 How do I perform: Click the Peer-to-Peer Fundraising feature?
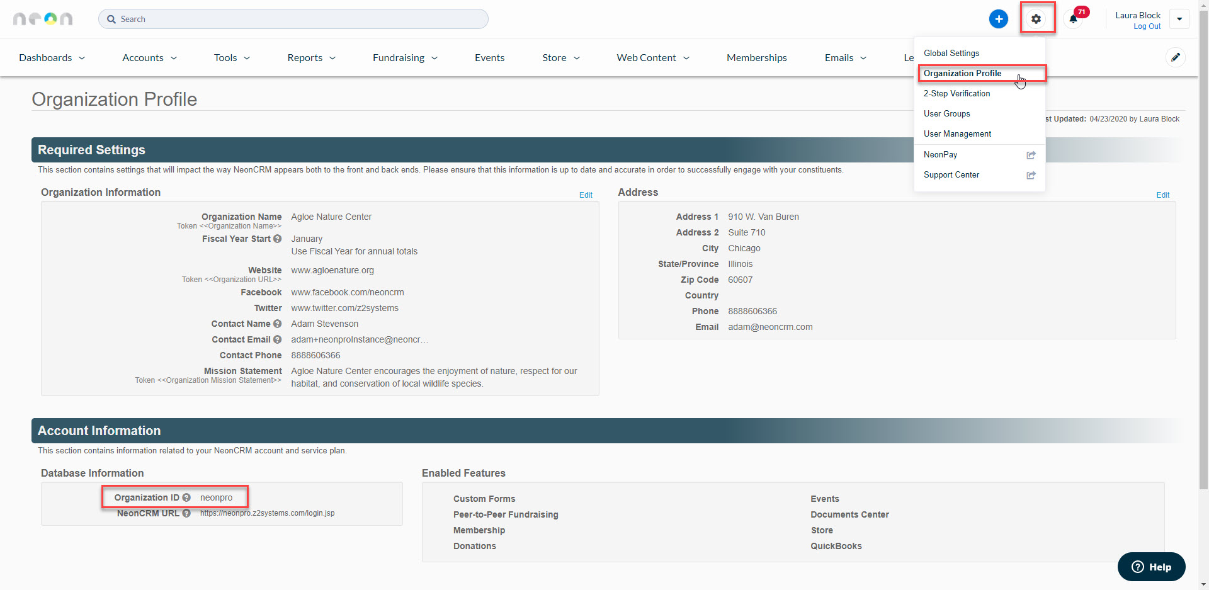[x=506, y=514]
